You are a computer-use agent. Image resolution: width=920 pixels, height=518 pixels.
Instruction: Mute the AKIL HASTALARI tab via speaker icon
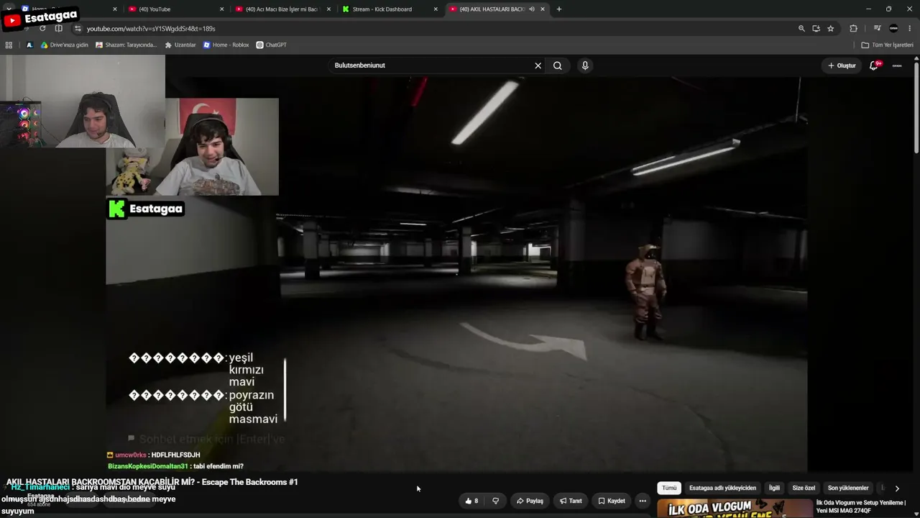coord(532,9)
